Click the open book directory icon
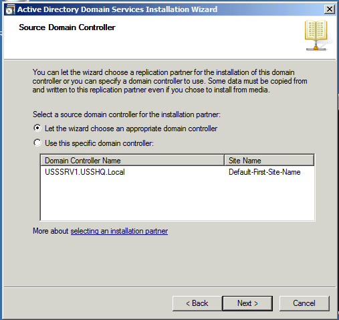The width and height of the screenshot is (339, 320). 316,35
